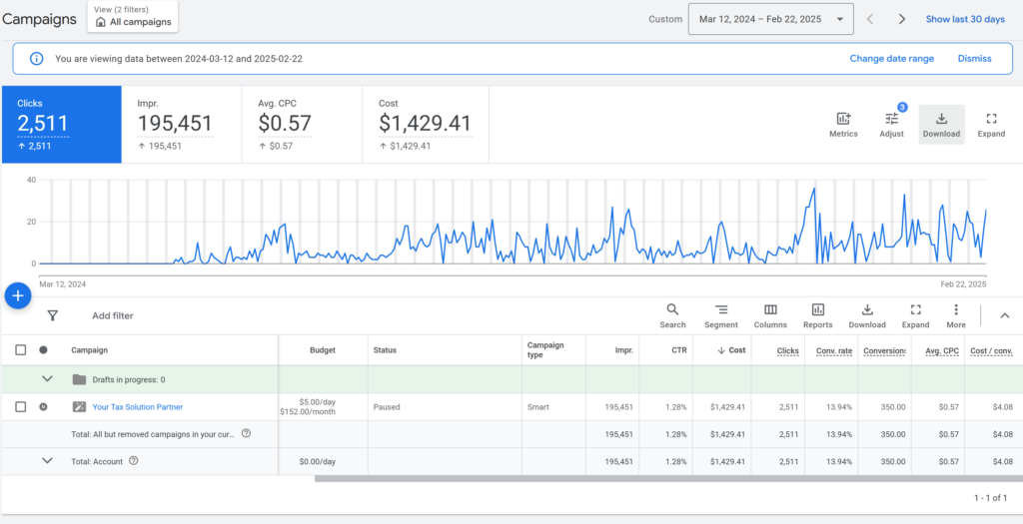1023x524 pixels.
Task: Expand the Total: Account row chevron
Action: coord(46,461)
